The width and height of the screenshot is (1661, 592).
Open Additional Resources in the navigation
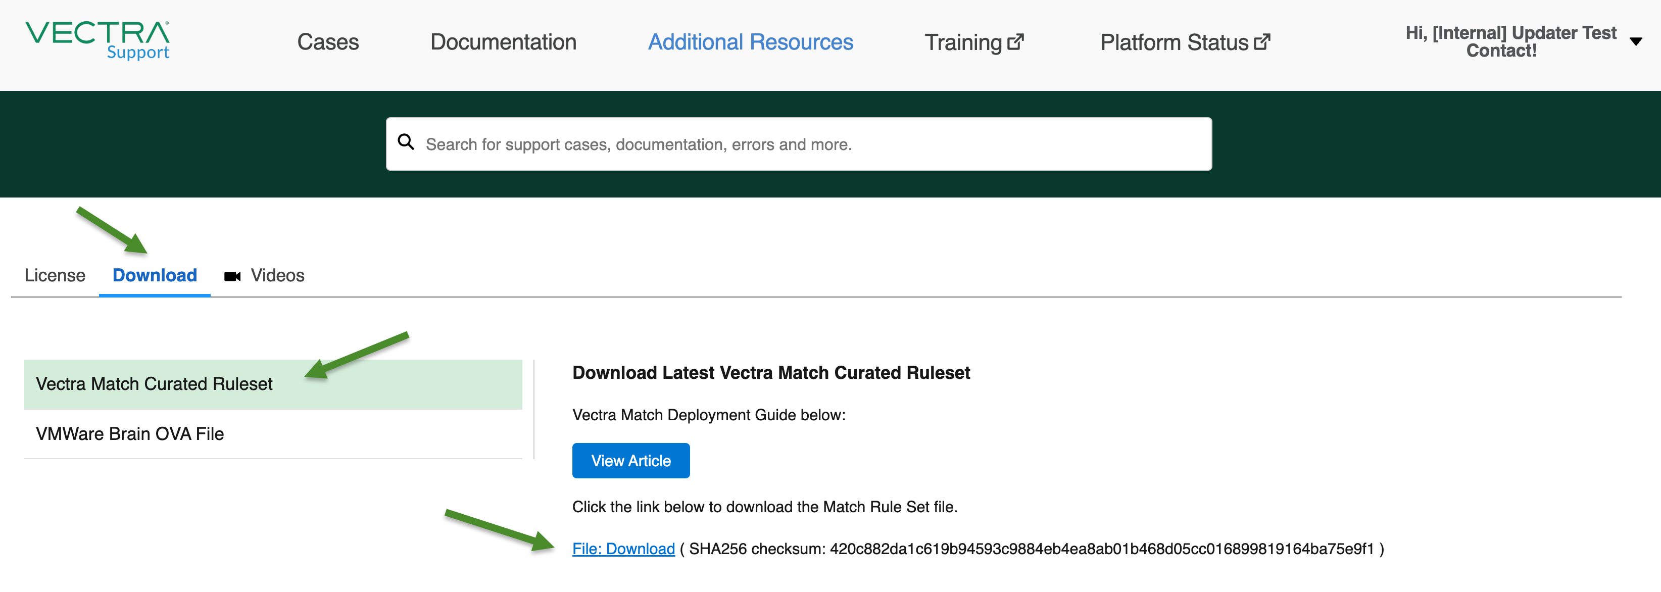[x=750, y=42]
